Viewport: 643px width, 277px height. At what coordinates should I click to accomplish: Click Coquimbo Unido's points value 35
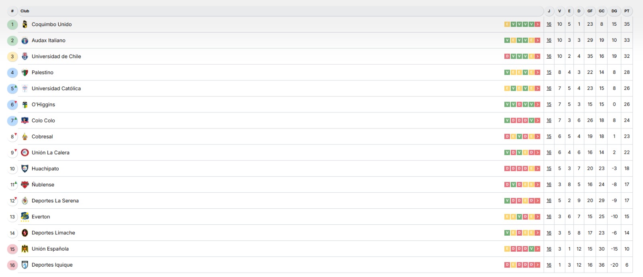point(627,24)
